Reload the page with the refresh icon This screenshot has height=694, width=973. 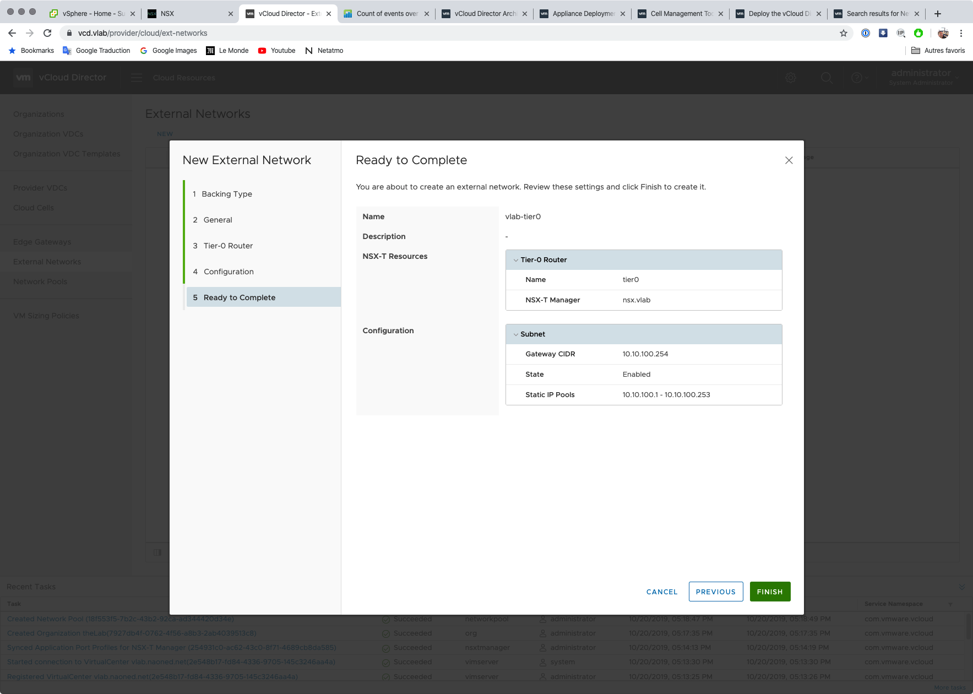(47, 33)
